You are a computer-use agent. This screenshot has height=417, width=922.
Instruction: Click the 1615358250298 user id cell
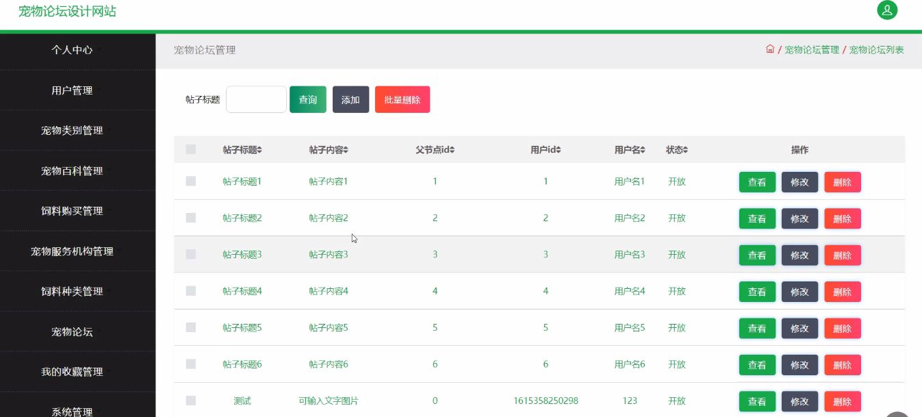pos(546,401)
